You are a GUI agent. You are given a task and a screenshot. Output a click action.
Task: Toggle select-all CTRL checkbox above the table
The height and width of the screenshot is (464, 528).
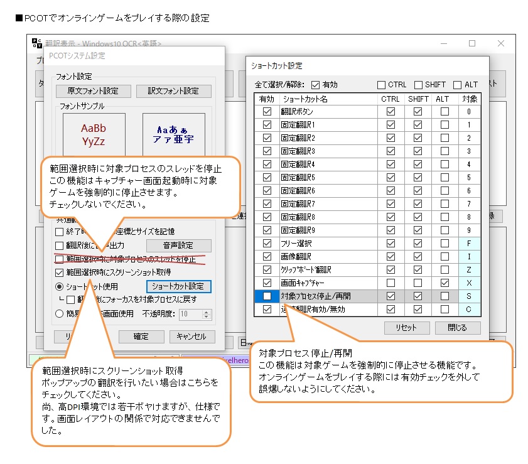[x=381, y=85]
